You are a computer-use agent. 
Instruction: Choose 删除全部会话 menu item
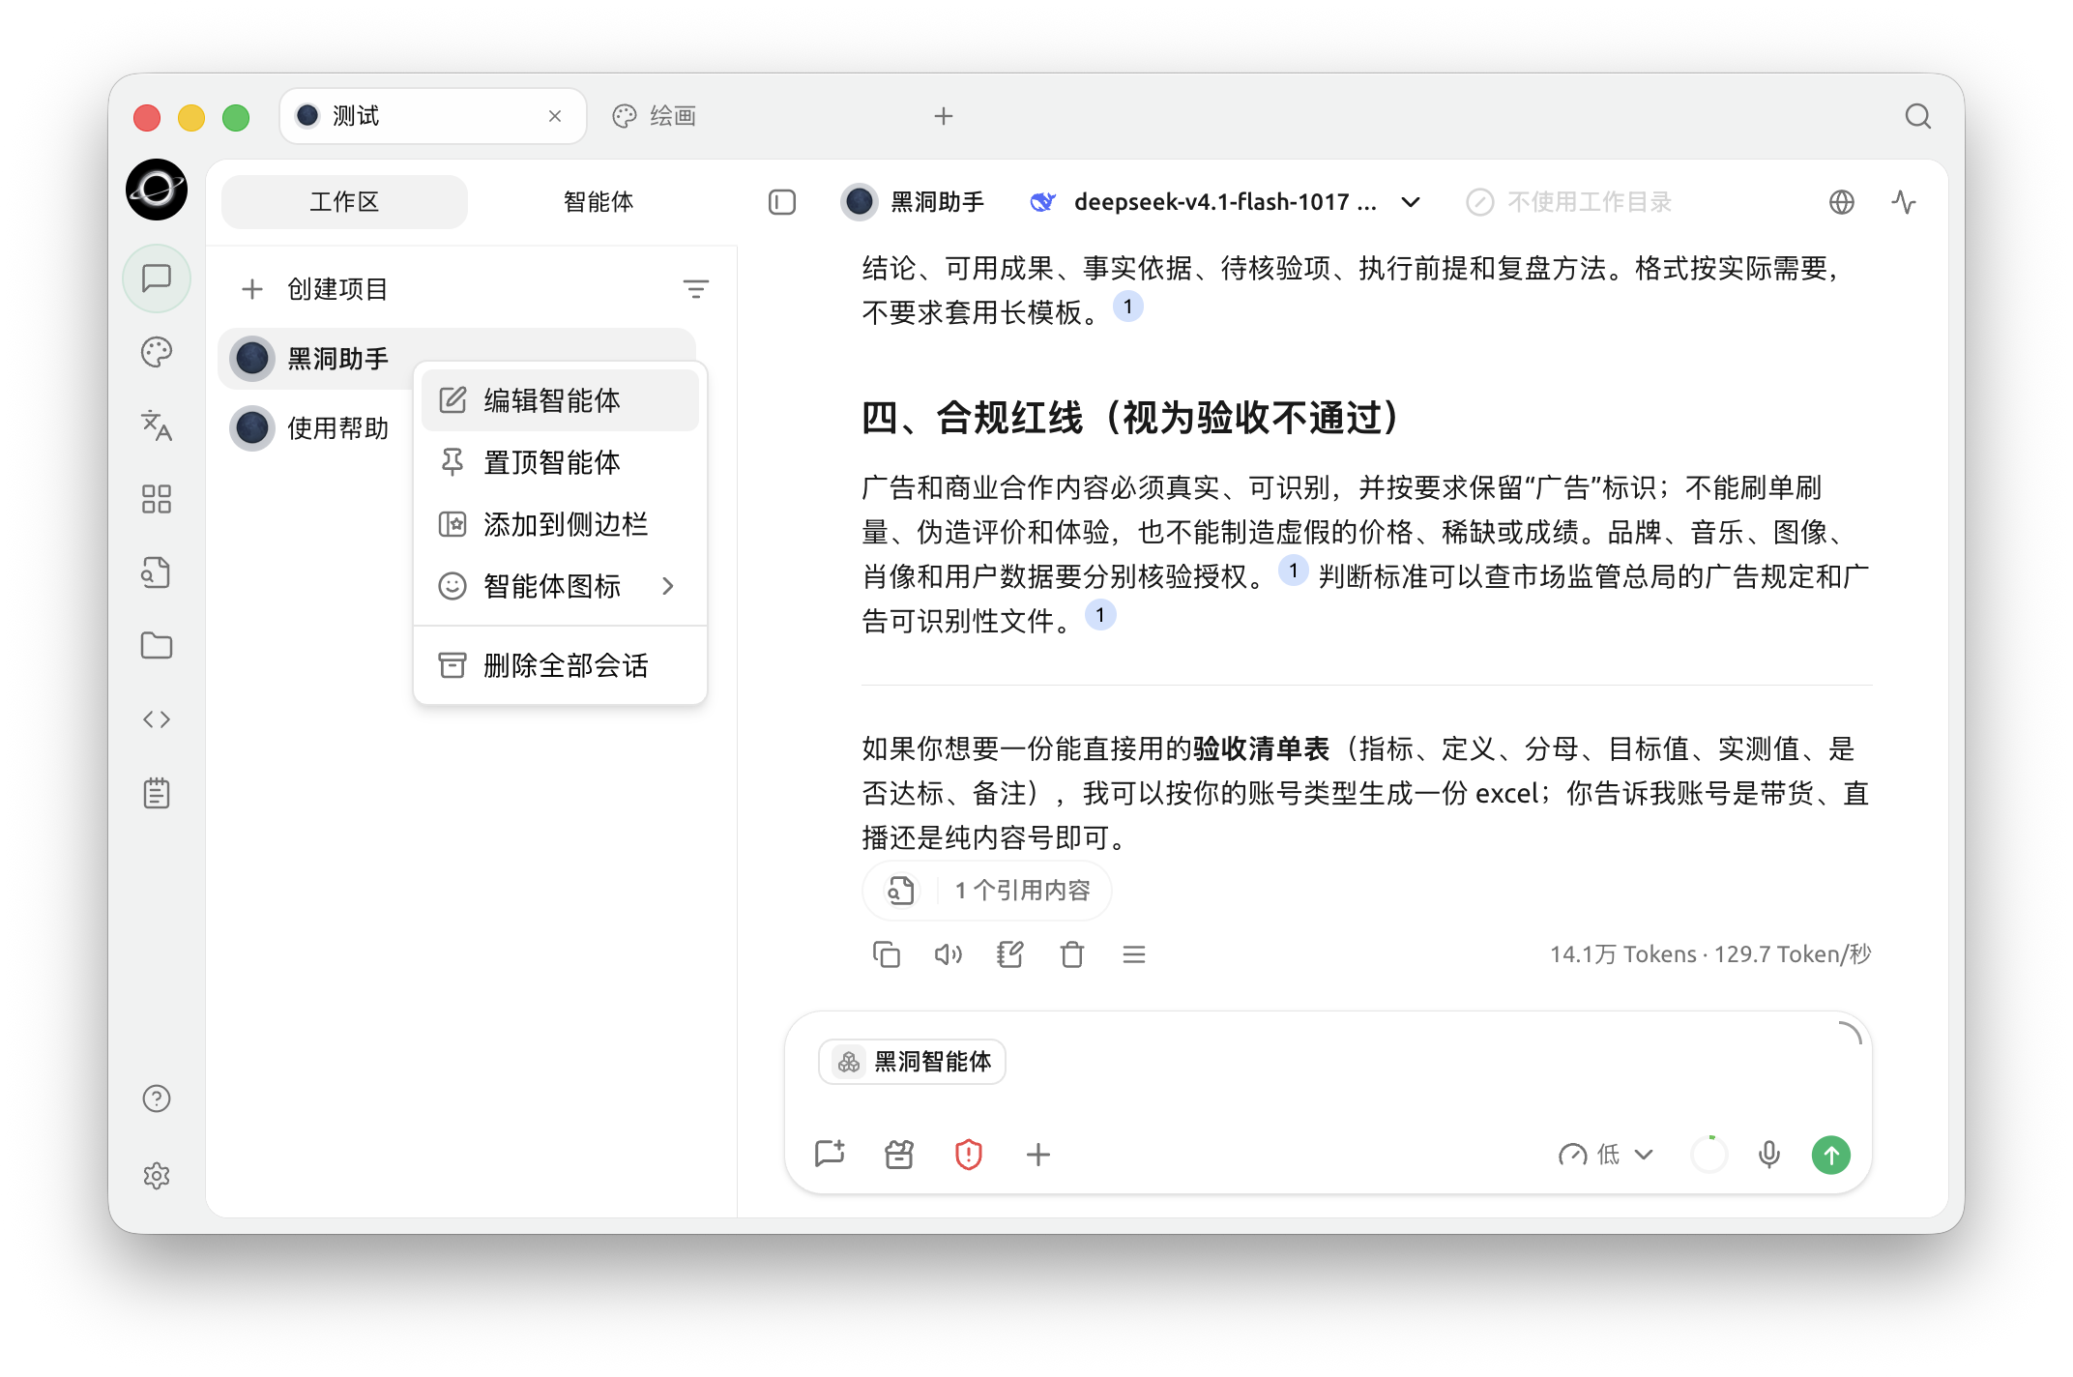pos(561,665)
